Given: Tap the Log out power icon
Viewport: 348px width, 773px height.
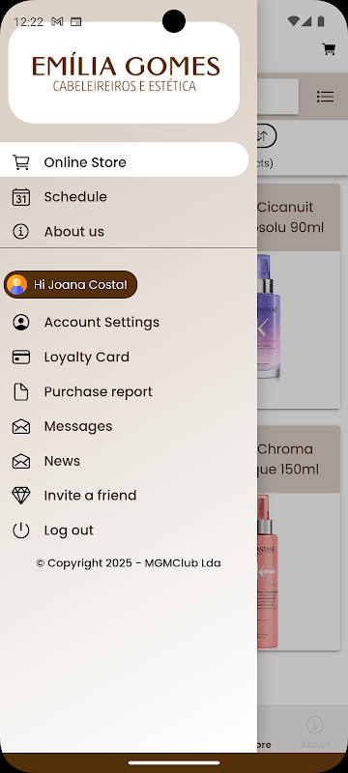Looking at the screenshot, I should (20, 530).
